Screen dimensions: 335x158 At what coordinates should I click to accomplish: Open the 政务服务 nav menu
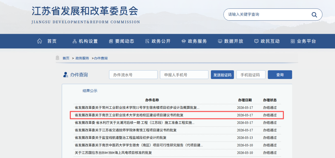(197, 41)
